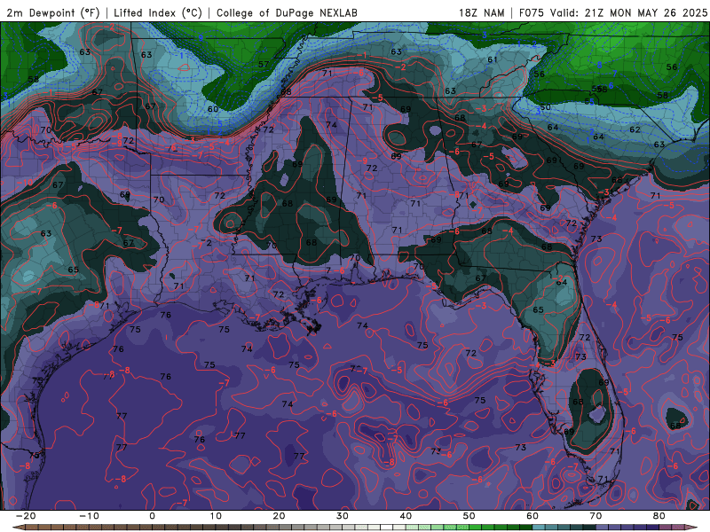
Task: Click the "-20" colorbar scale label
Action: coord(26,516)
